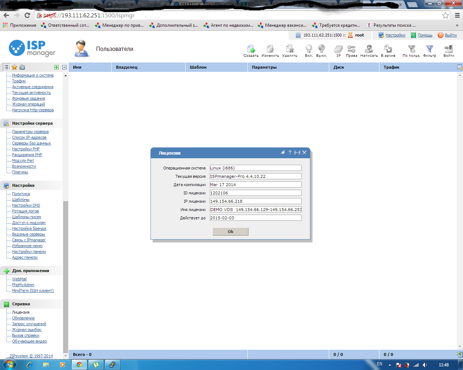Image resolution: width=463 pixels, height=370 pixels.
Task: Open the Chrome menu hamburger icon
Action: (x=457, y=15)
